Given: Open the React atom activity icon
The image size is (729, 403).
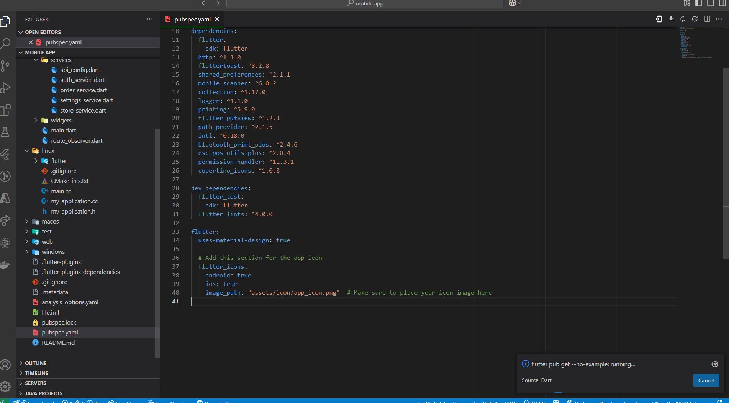Looking at the screenshot, I should coord(5,243).
